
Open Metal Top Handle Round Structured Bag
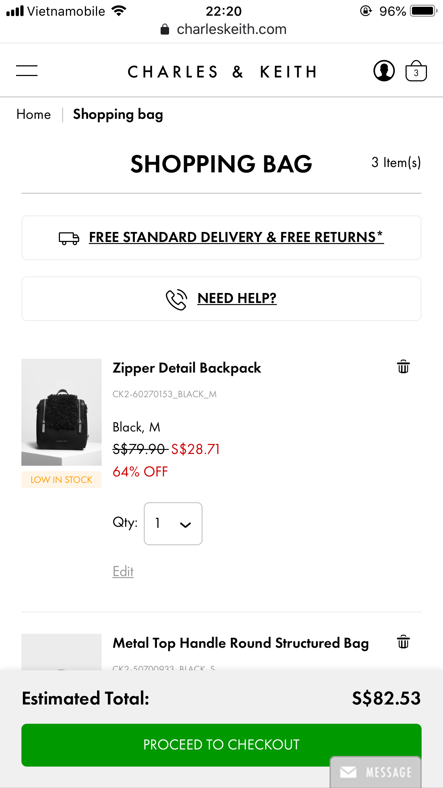tap(240, 643)
